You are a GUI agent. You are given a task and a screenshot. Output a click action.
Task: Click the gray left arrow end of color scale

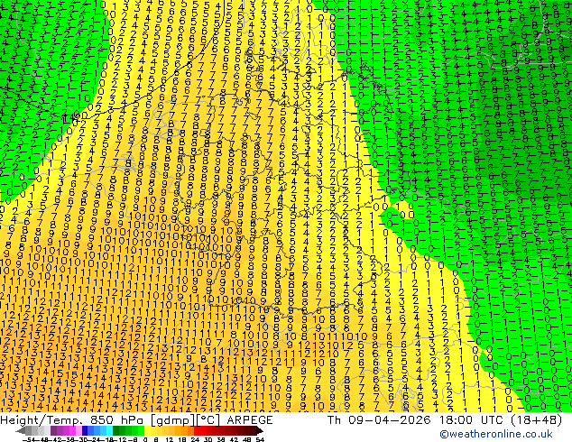(x=20, y=430)
